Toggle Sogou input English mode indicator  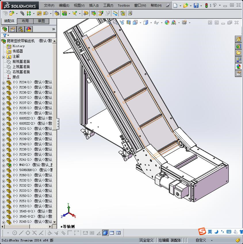(x=210, y=232)
